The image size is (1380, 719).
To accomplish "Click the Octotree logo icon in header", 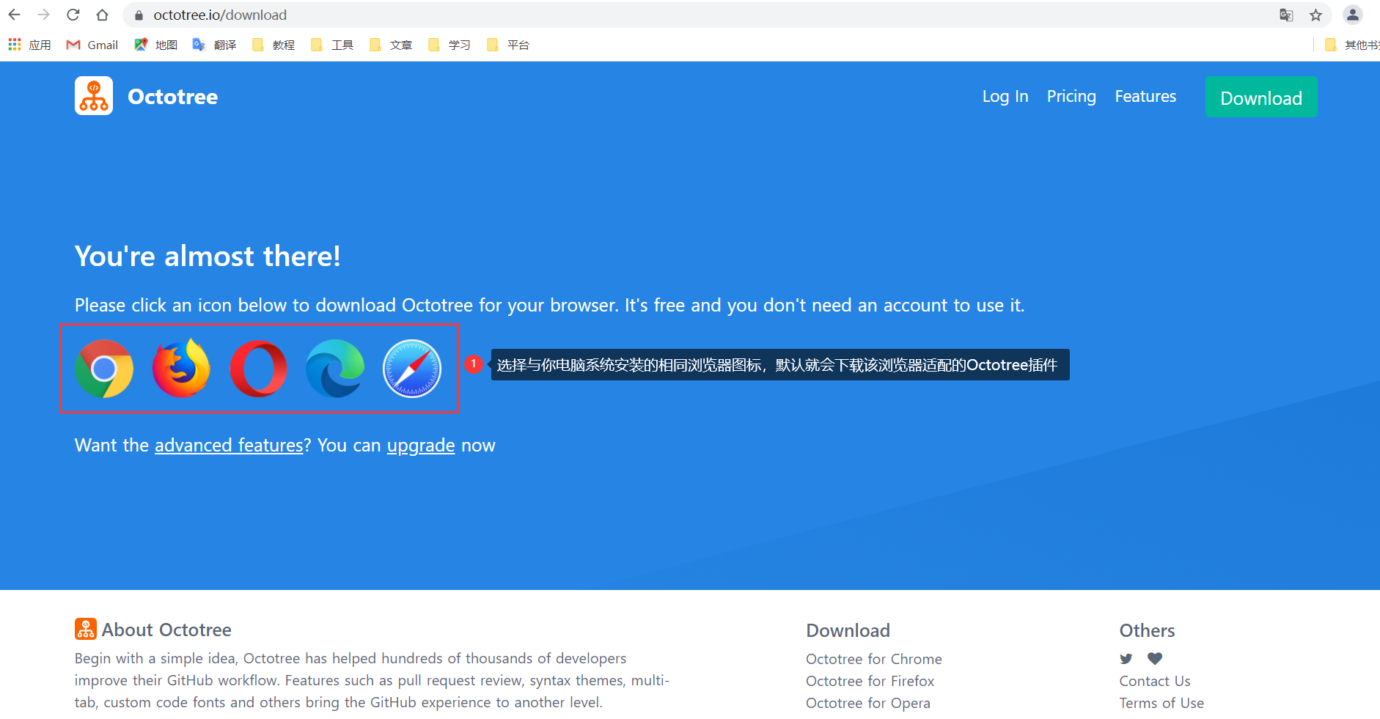I will click(x=94, y=96).
